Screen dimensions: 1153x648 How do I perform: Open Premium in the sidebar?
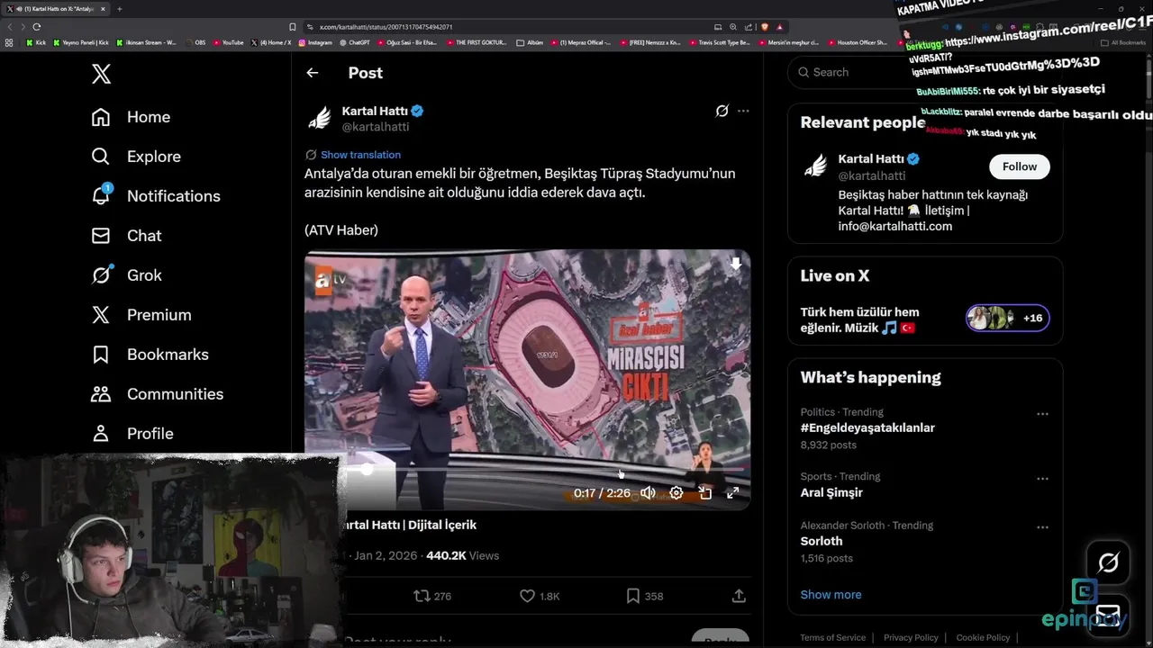[141, 315]
